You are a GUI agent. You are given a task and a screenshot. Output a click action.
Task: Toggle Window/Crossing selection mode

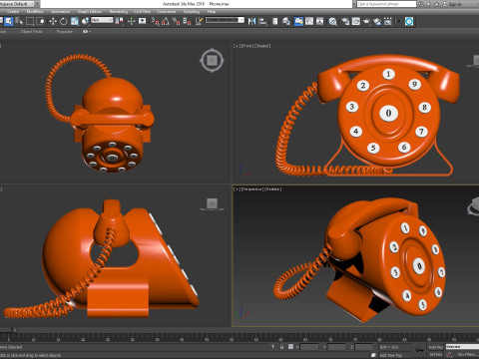coord(40,21)
